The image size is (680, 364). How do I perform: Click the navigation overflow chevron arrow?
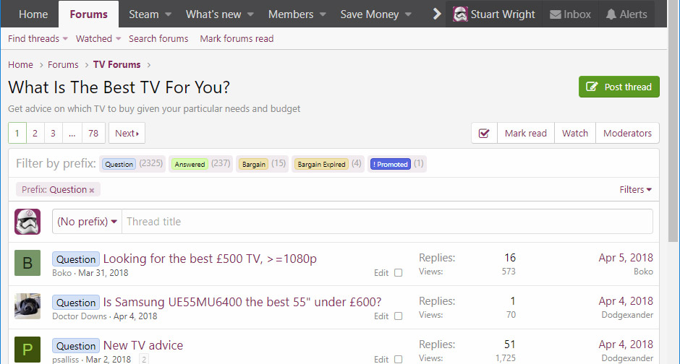437,14
